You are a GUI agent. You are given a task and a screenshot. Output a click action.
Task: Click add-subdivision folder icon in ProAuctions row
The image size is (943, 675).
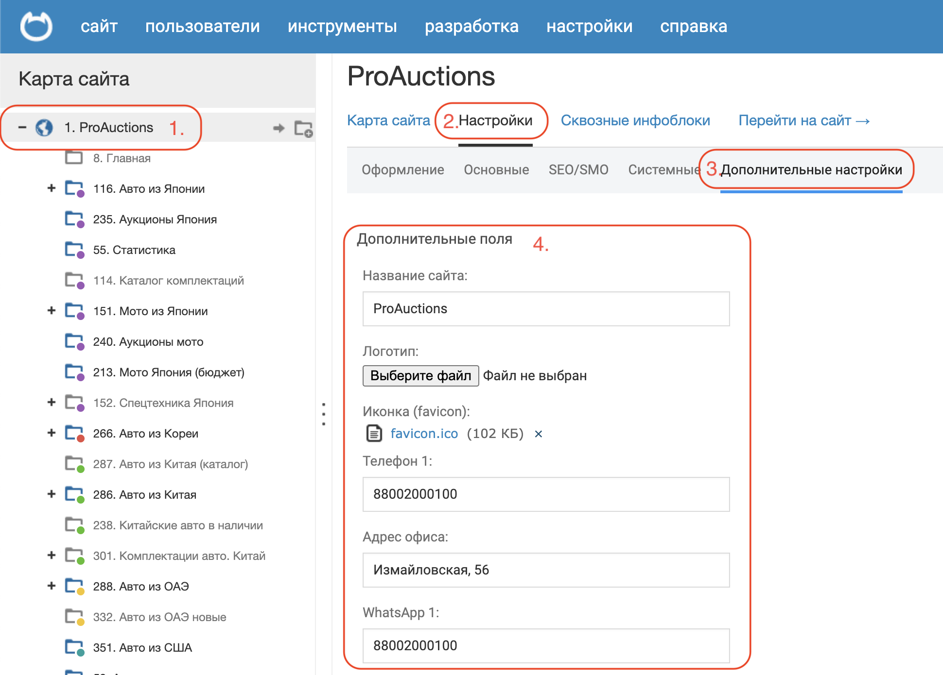(x=303, y=129)
